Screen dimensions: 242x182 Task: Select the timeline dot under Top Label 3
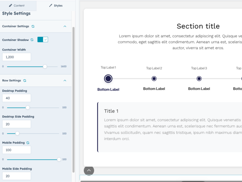tap(199, 78)
